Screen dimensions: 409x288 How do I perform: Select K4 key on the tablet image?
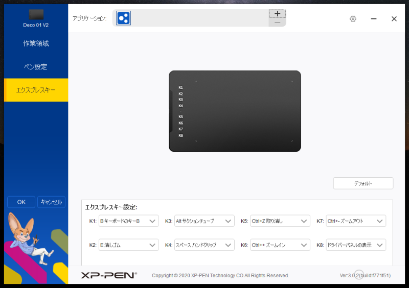point(181,106)
